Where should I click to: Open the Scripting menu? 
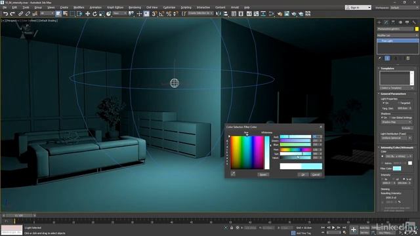[186, 7]
